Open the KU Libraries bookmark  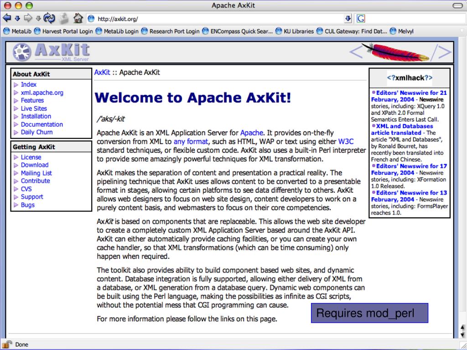click(x=294, y=31)
